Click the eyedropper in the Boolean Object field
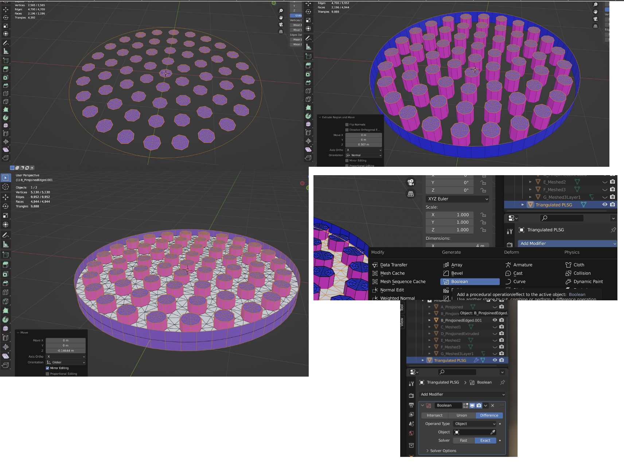624x462 pixels. coord(493,432)
